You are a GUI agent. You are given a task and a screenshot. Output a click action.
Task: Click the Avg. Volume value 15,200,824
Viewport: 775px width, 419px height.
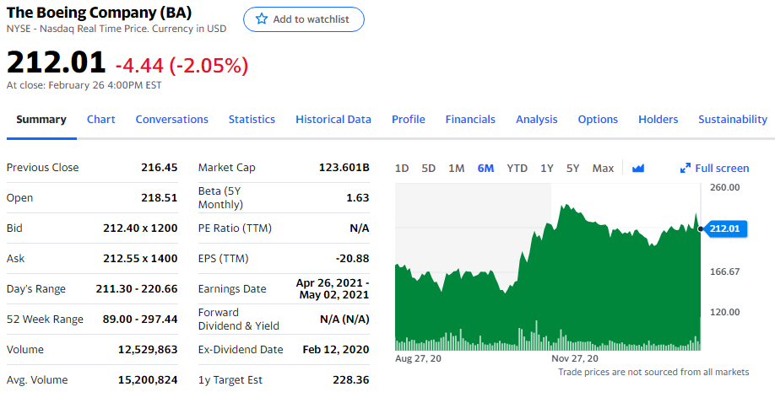(147, 380)
